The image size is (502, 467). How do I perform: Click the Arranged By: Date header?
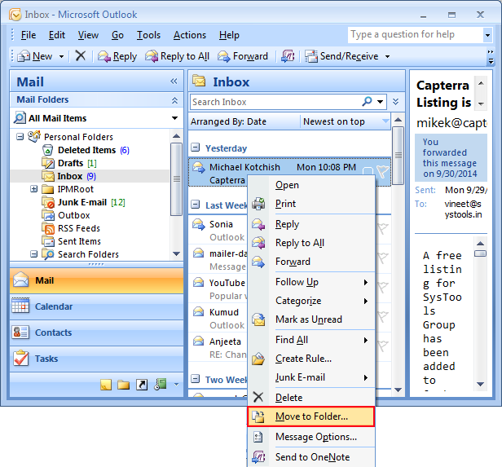click(x=244, y=121)
